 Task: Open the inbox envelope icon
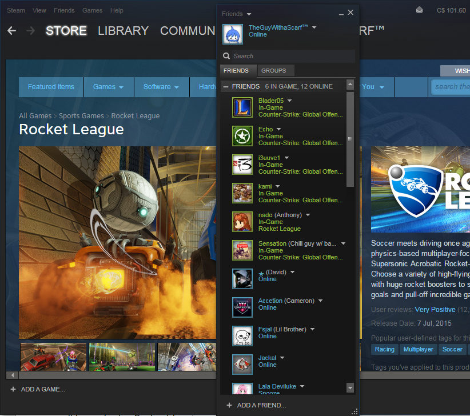[419, 10]
